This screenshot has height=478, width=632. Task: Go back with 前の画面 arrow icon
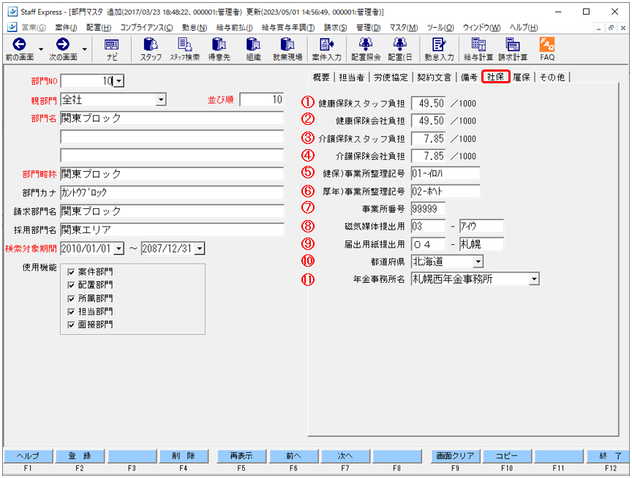point(19,44)
